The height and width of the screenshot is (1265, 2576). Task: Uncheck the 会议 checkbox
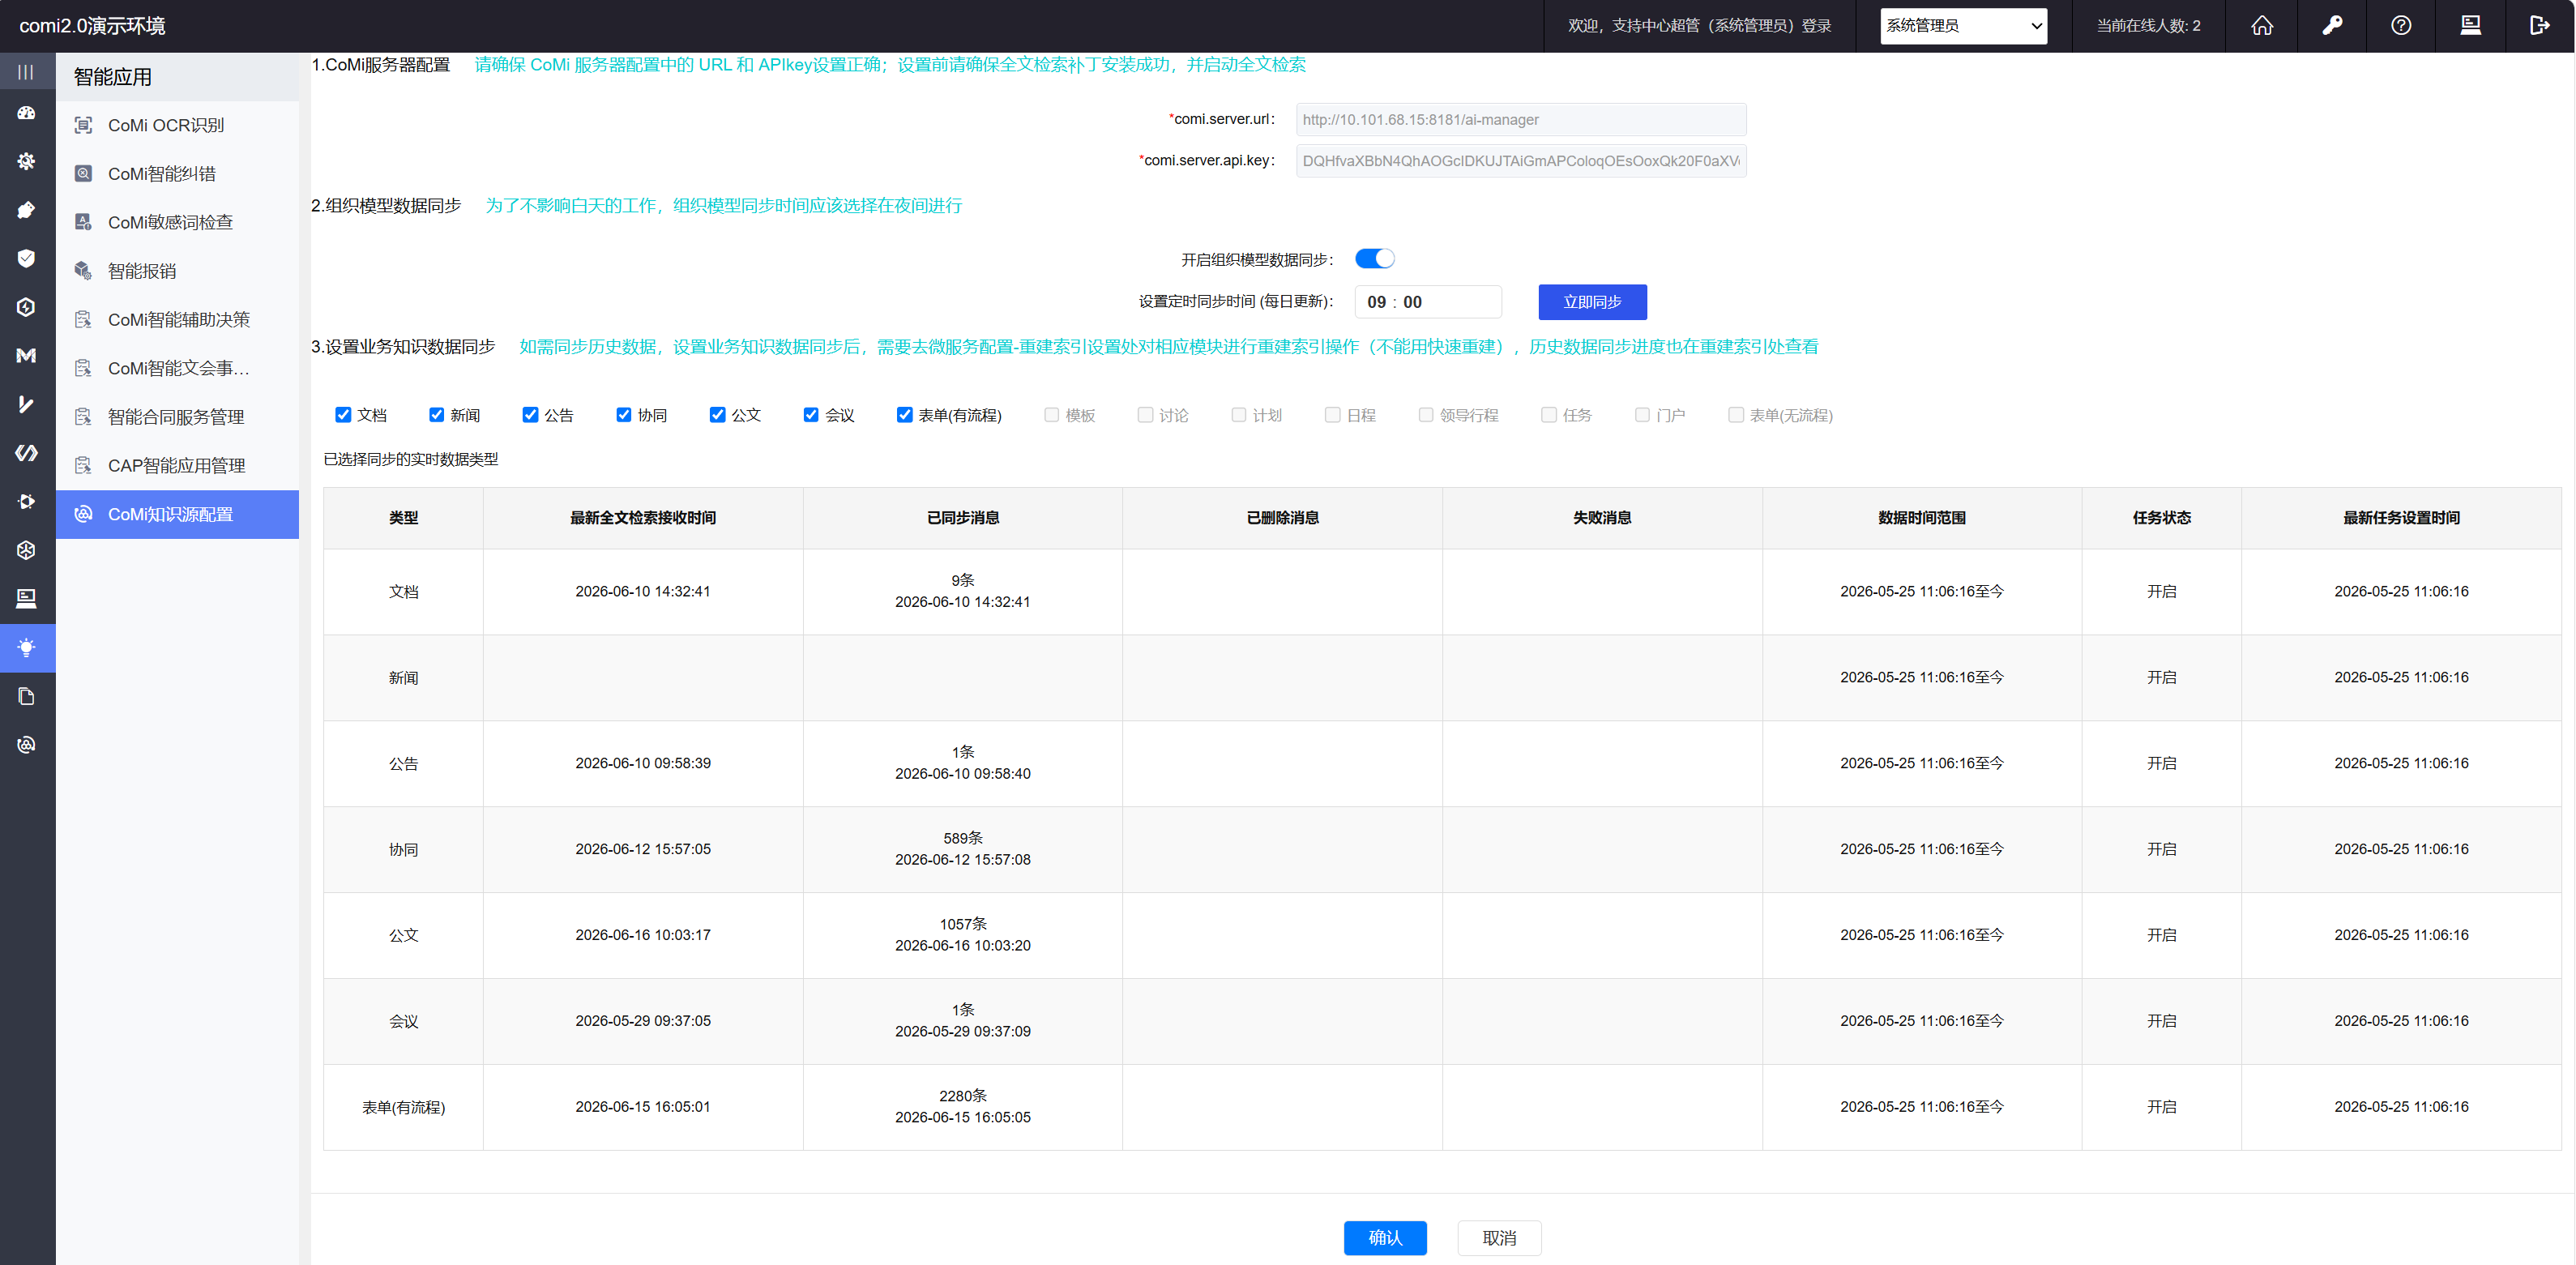[x=811, y=414]
